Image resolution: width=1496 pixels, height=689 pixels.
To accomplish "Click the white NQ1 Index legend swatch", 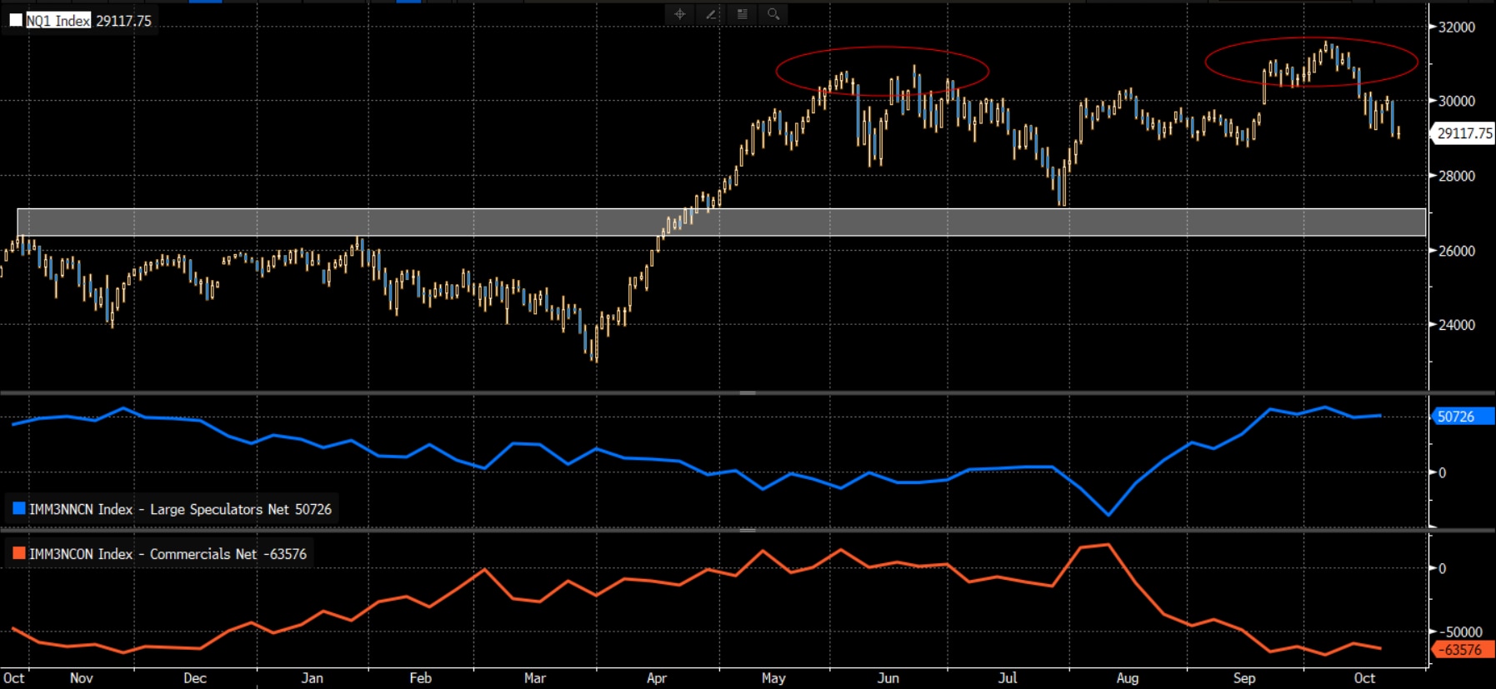I will [x=16, y=20].
